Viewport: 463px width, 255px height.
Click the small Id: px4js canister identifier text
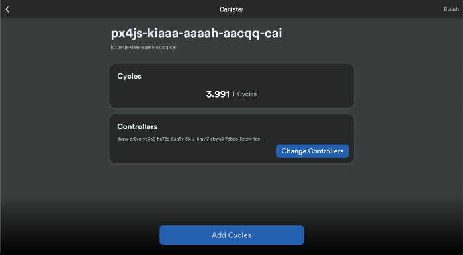(144, 47)
